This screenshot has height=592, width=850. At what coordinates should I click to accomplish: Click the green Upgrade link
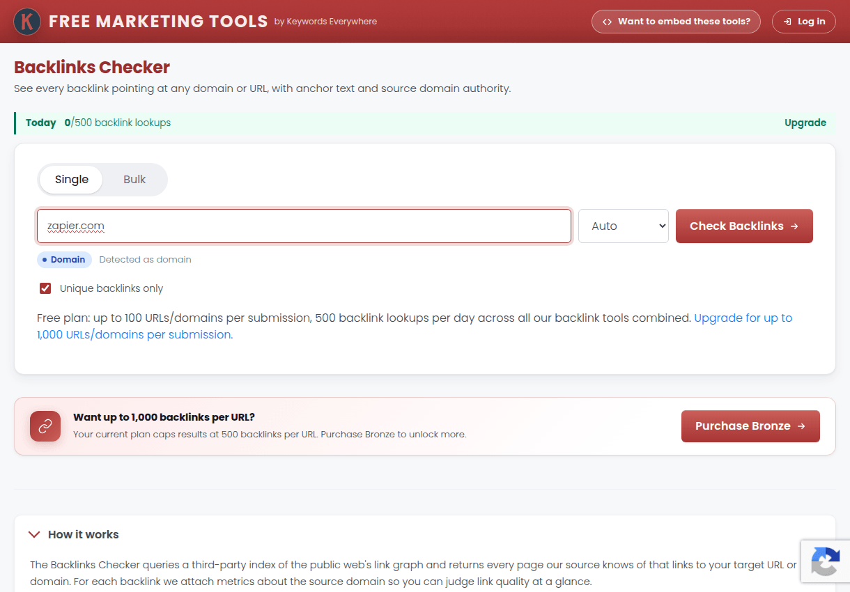click(805, 123)
